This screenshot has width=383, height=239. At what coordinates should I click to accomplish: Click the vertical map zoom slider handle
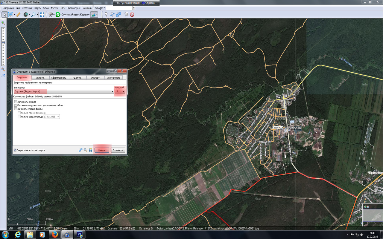coord(3,43)
